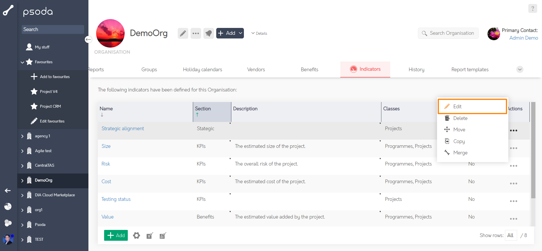Click the help question mark icon
The width and height of the screenshot is (542, 251).
533,9
